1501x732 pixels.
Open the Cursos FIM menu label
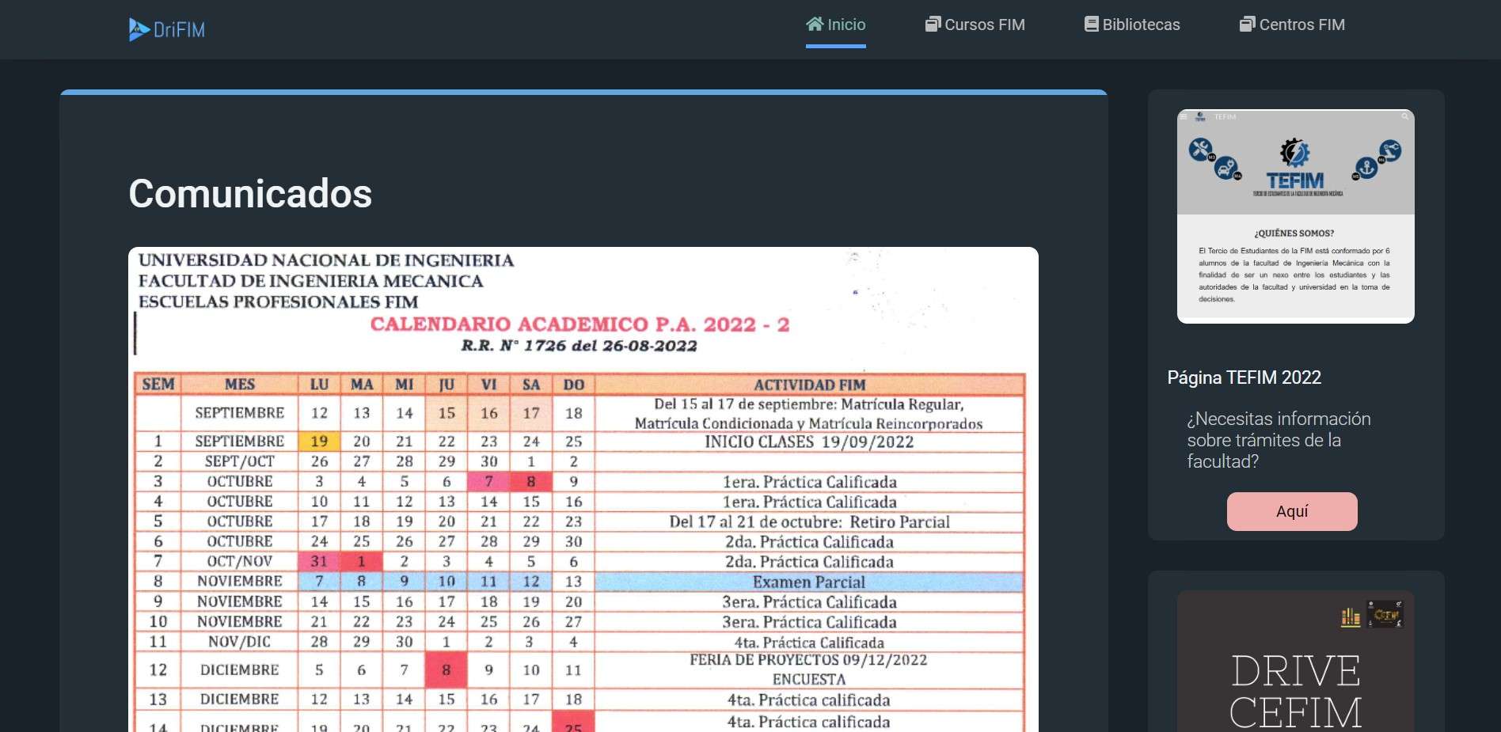click(985, 25)
